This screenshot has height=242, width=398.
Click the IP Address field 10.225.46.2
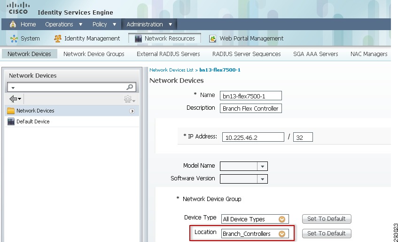tap(253, 137)
